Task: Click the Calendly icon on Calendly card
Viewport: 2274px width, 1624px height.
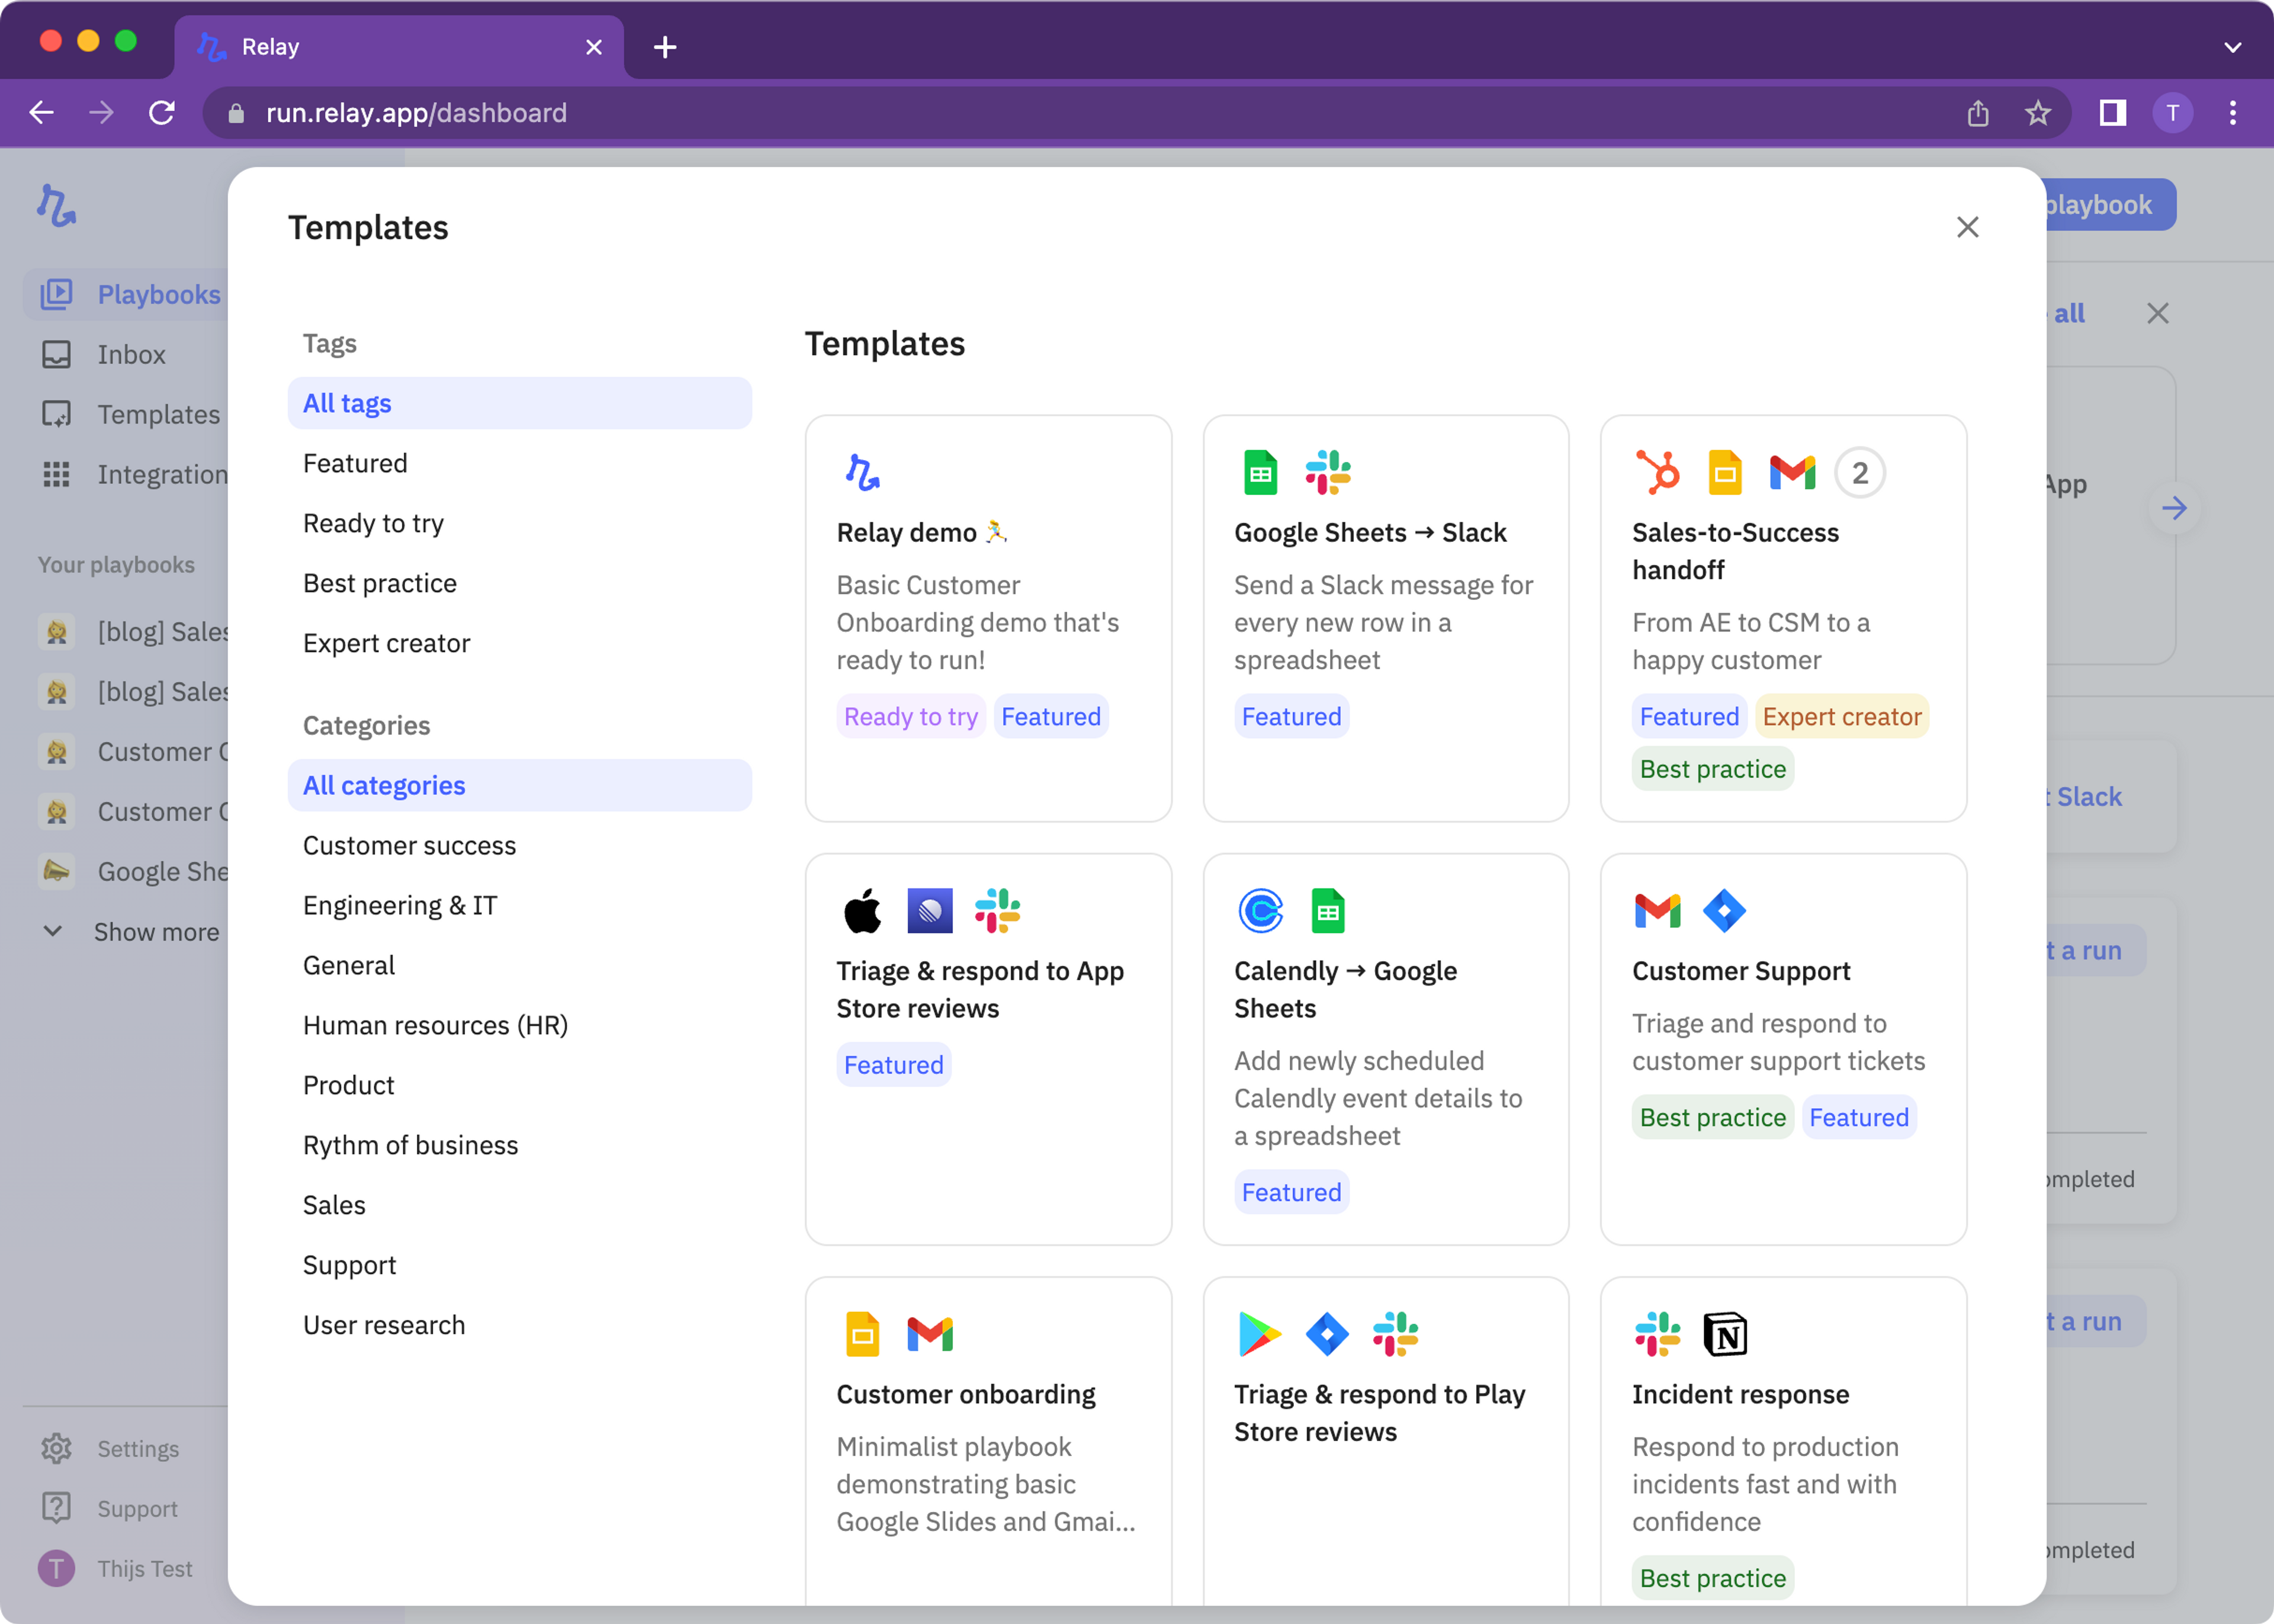Action: click(1260, 911)
